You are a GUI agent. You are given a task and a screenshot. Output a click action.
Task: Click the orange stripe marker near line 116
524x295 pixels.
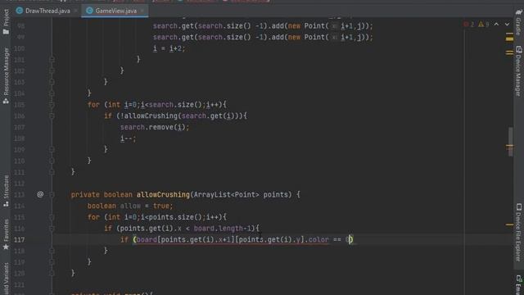pos(509,225)
